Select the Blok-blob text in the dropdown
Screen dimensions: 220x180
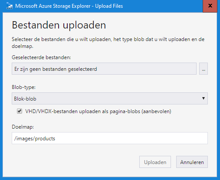[25, 99]
